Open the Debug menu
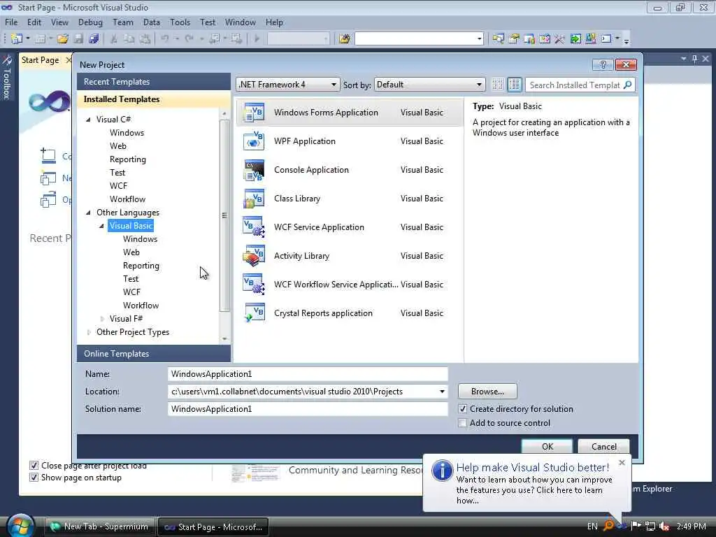Viewport: 716px width, 537px height. (90, 22)
